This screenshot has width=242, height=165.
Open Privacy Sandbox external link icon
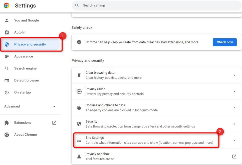(x=234, y=156)
